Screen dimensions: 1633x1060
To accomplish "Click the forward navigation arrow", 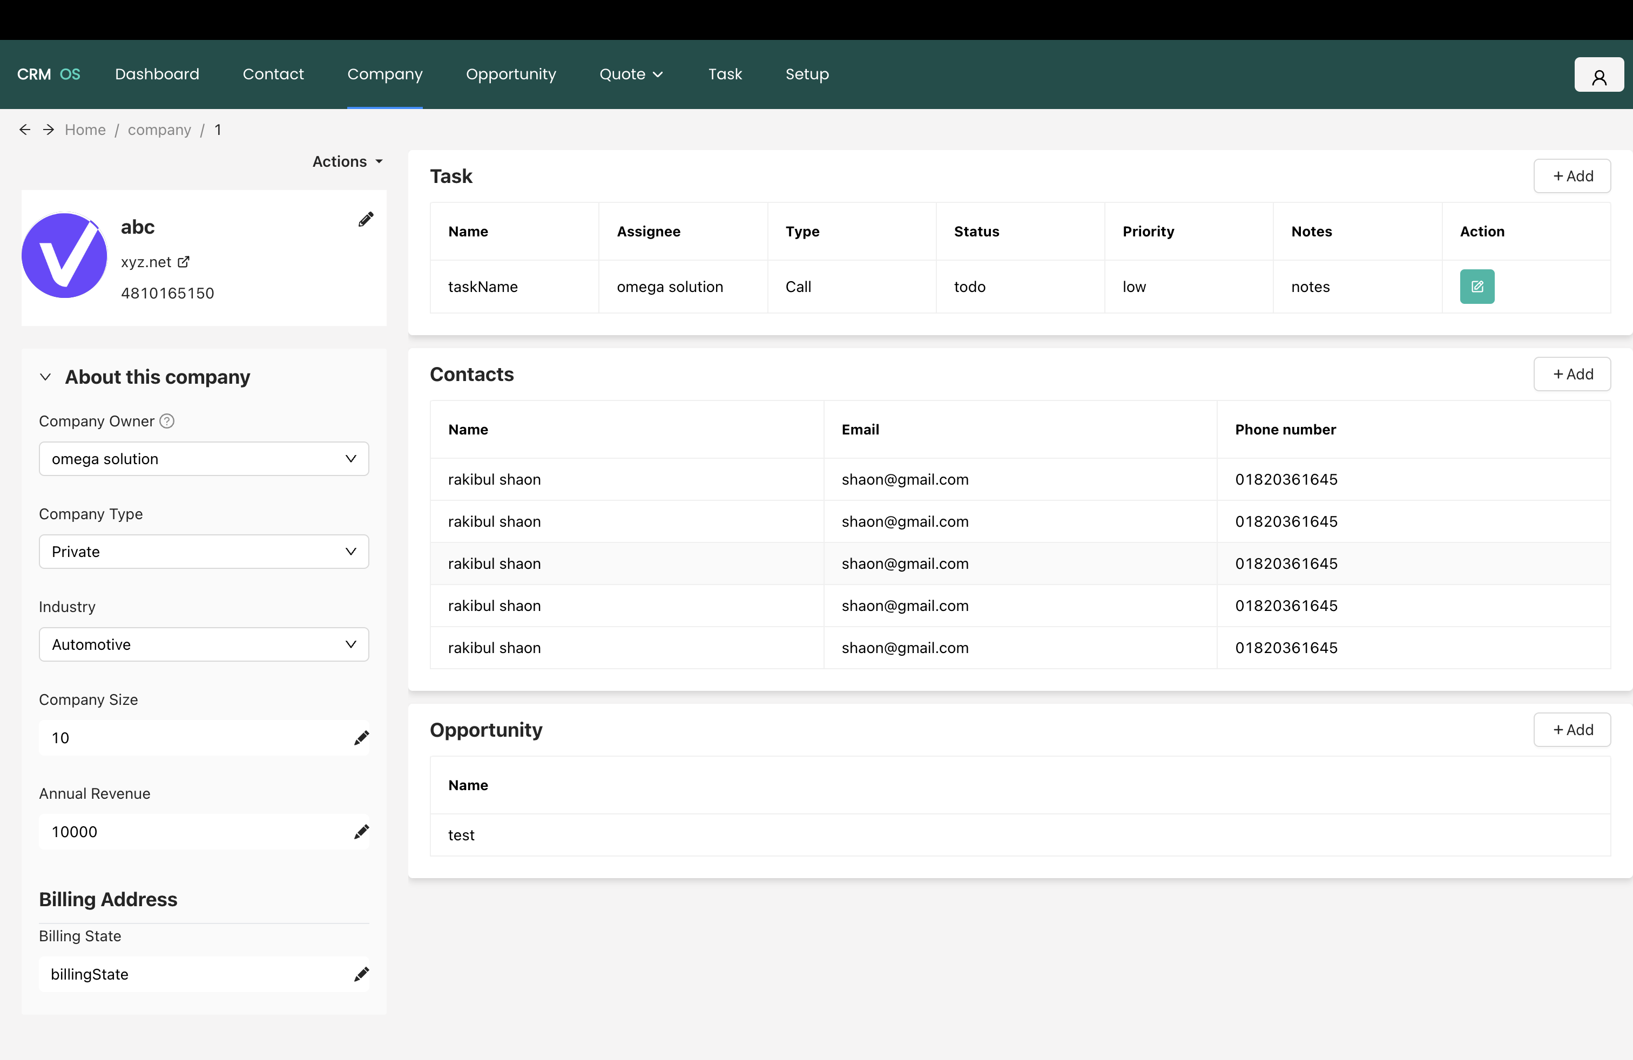I will point(48,129).
